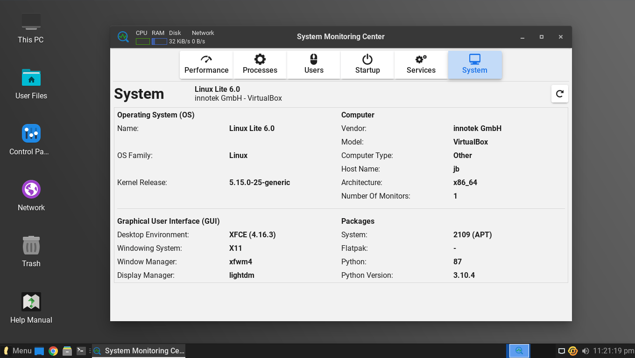Open the Performance tab
Screen dimensions: 635x358
(x=206, y=65)
